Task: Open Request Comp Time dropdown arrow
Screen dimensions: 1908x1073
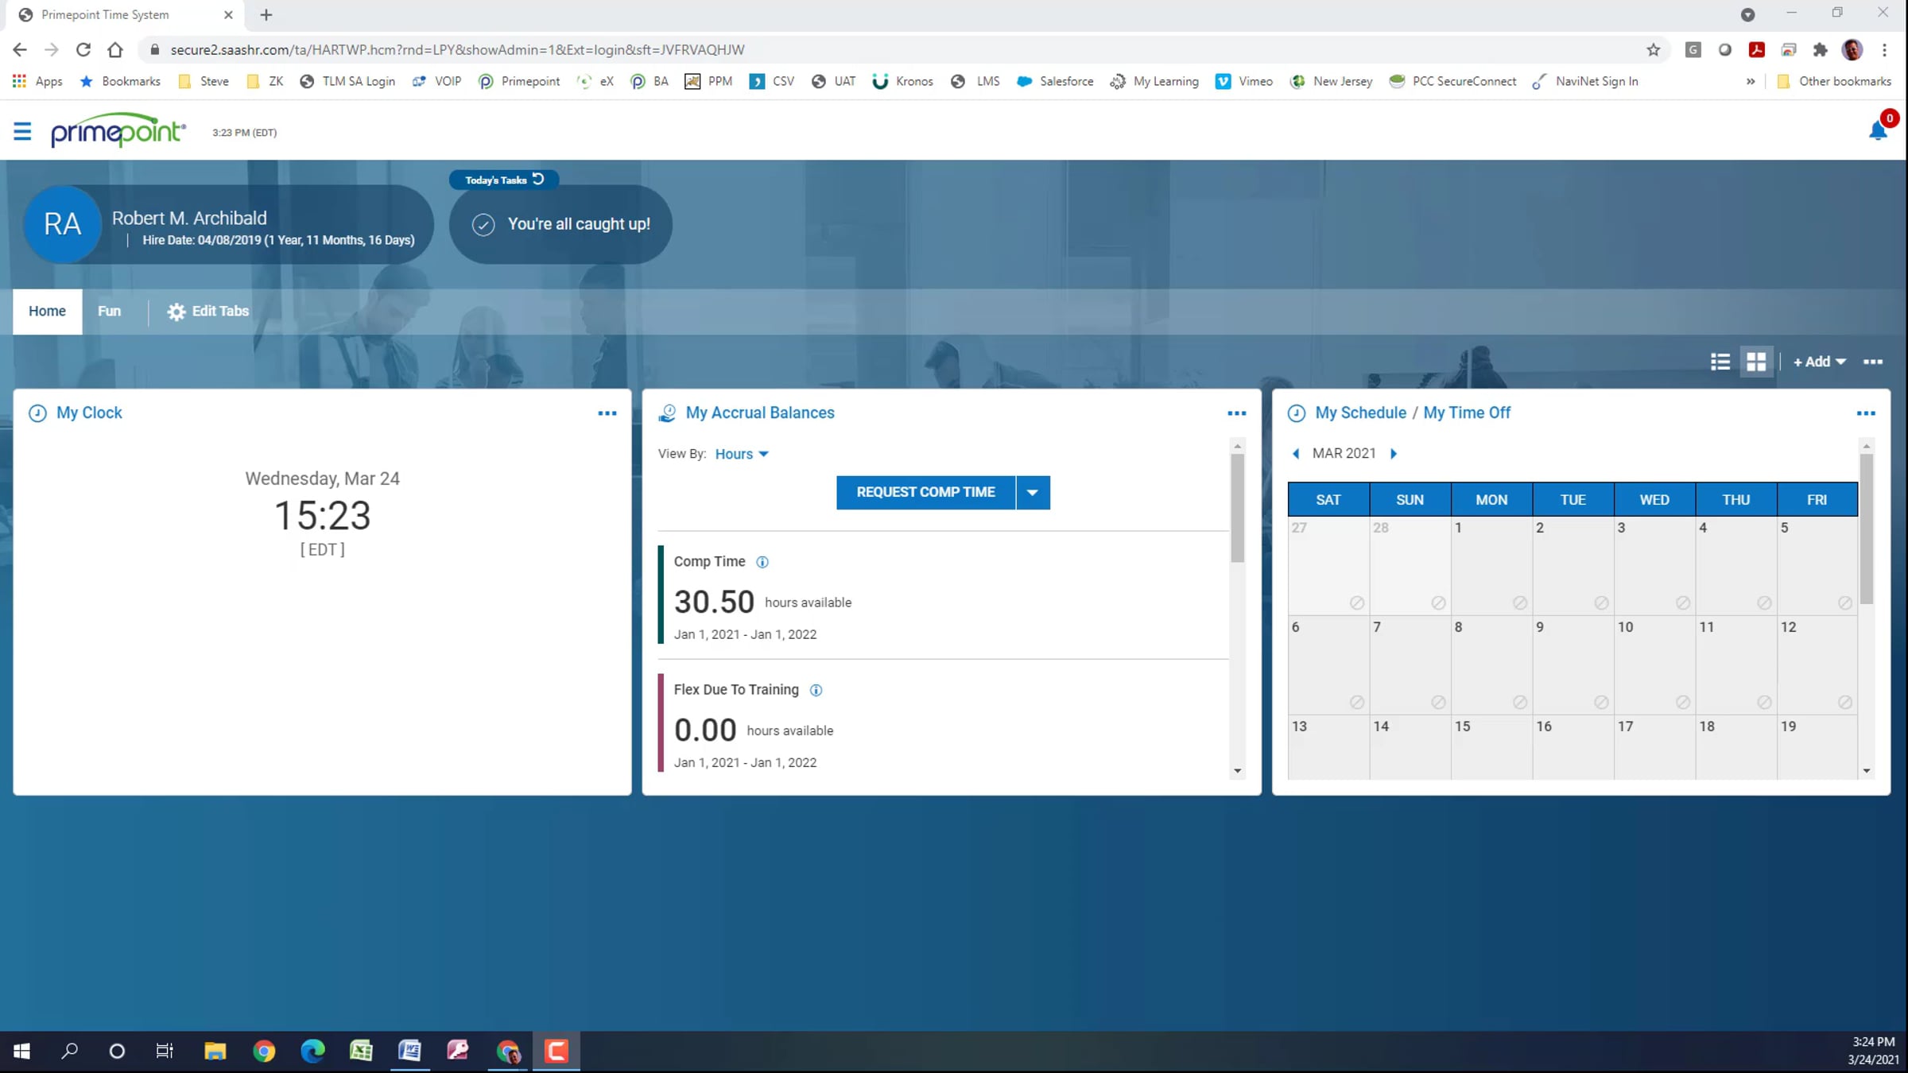Action: click(x=1032, y=492)
